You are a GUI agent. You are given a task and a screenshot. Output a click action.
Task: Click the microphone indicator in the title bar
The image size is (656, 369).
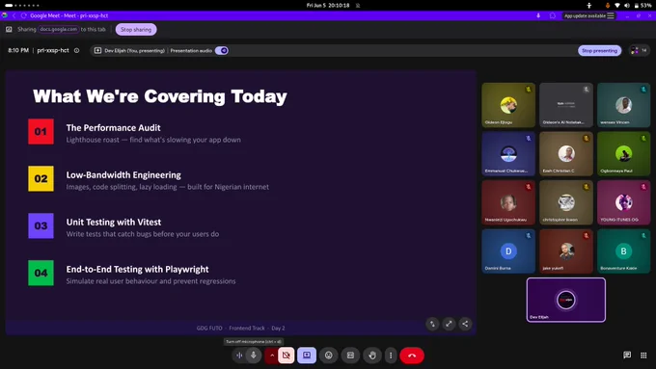click(538, 15)
